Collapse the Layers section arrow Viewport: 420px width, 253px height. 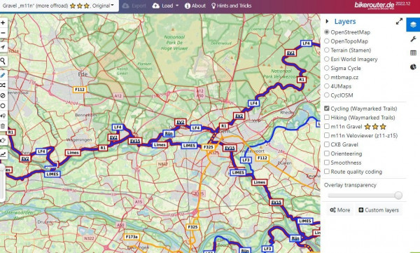(x=327, y=21)
